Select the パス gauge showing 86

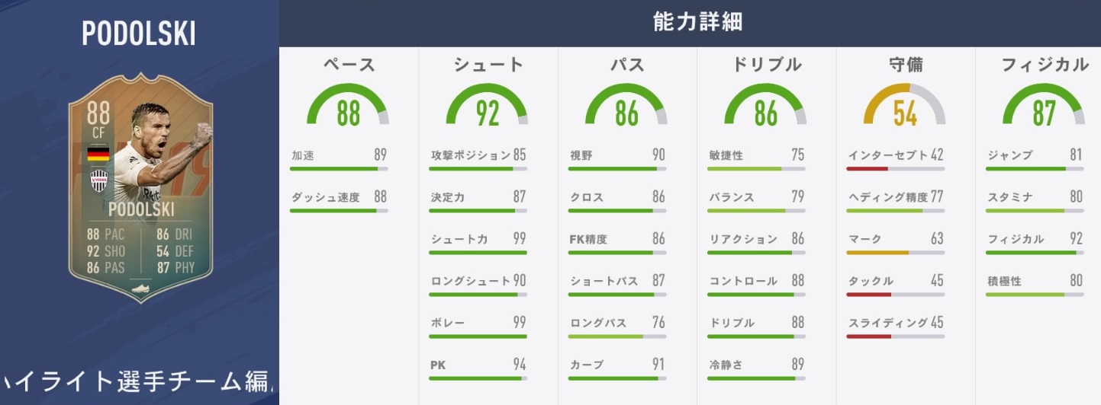(626, 107)
